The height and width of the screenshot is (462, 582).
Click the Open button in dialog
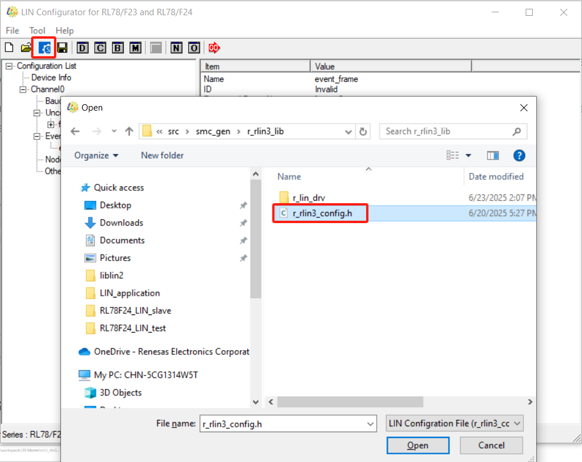click(x=417, y=446)
